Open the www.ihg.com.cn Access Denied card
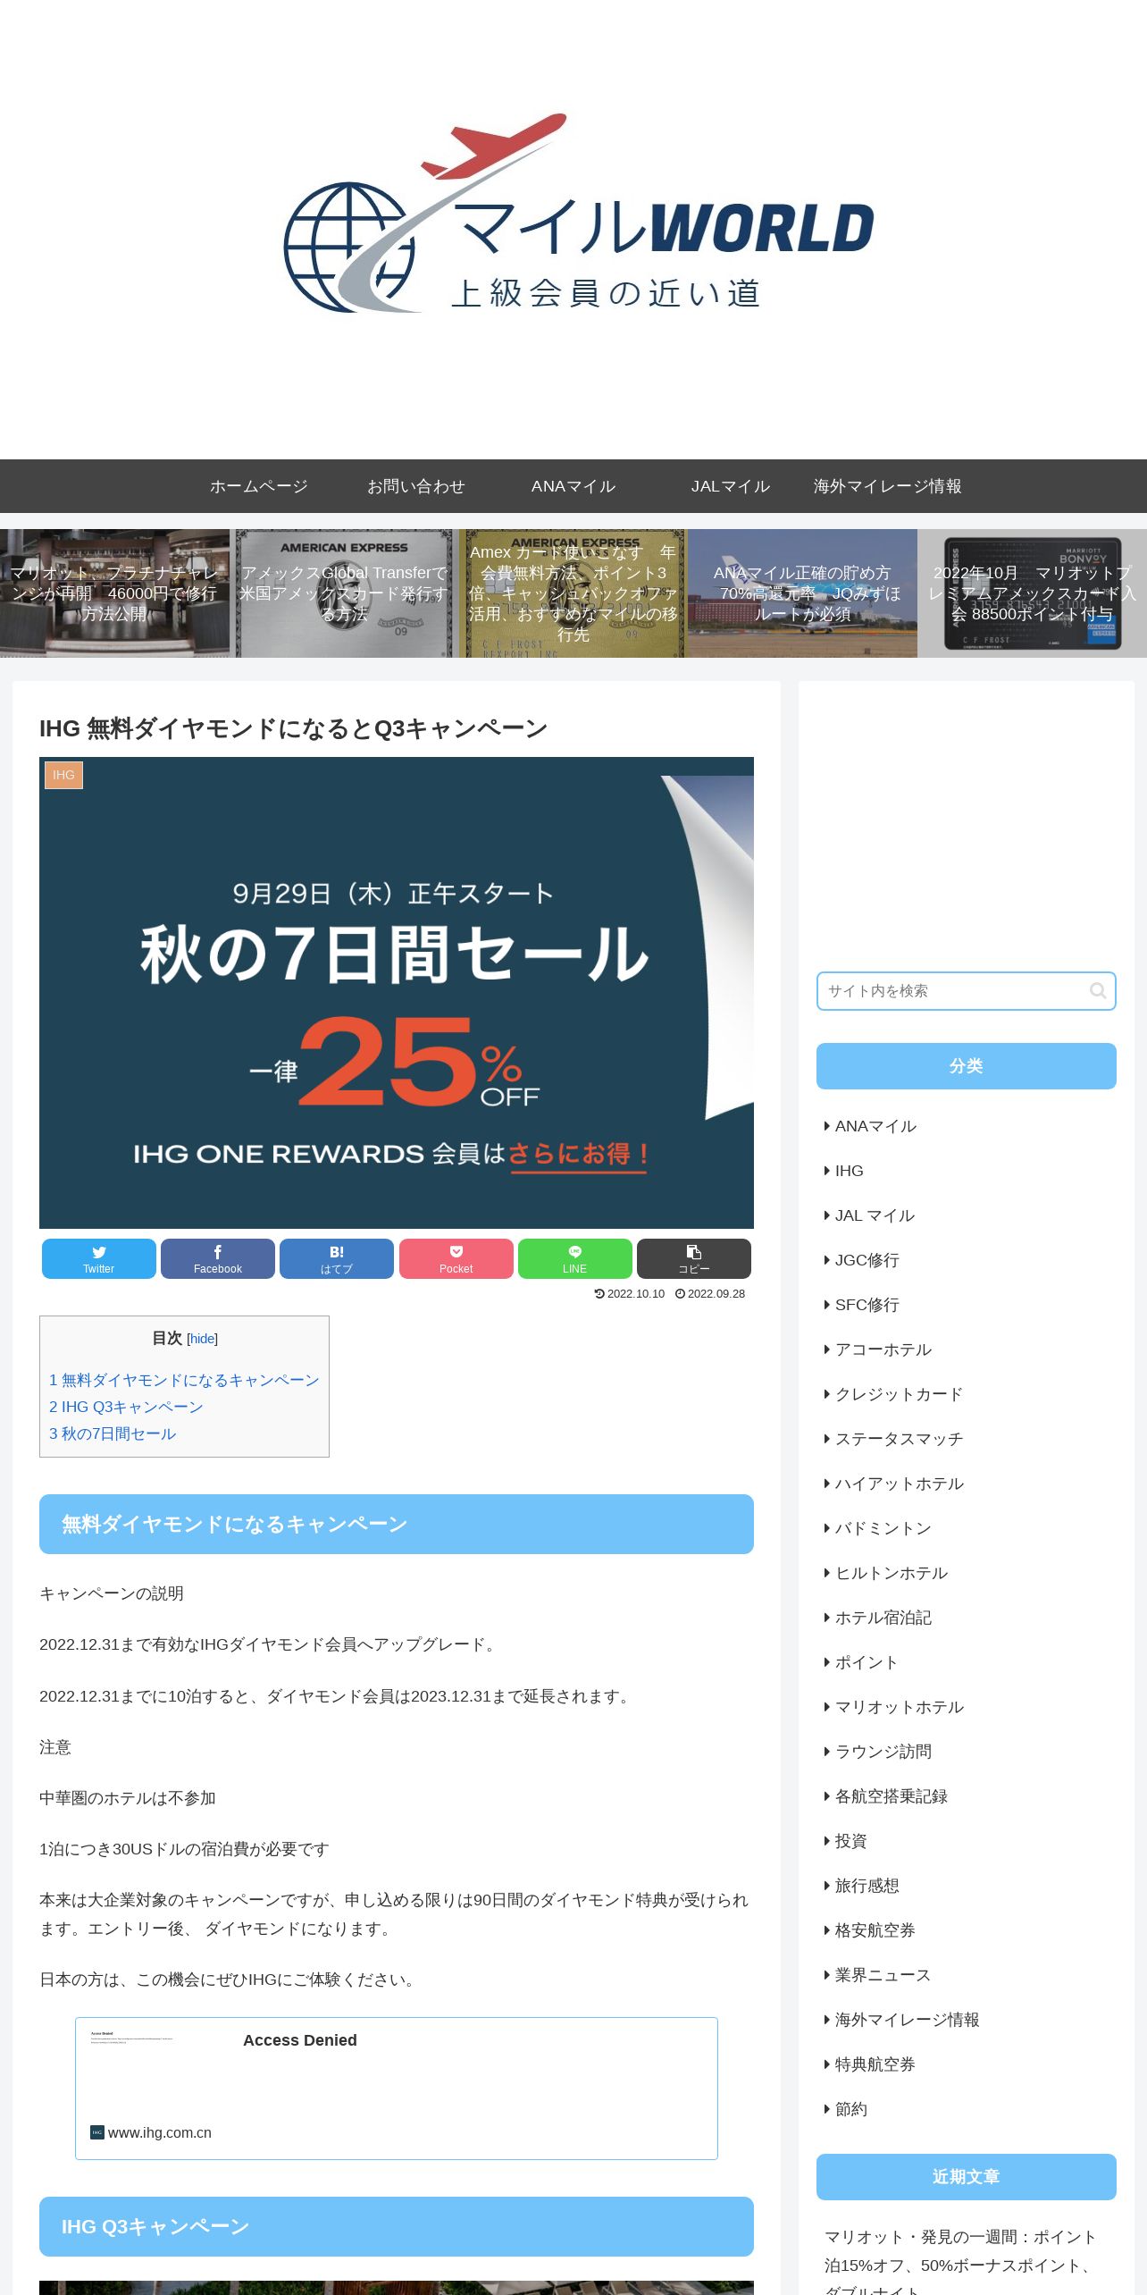The width and height of the screenshot is (1147, 2295). 397,2089
